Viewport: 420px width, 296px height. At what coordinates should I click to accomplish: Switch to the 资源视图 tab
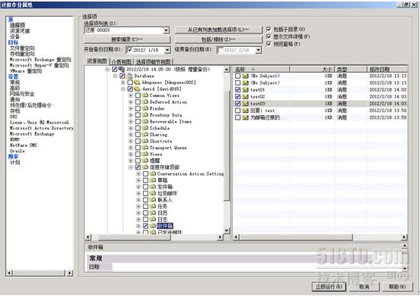(x=97, y=61)
